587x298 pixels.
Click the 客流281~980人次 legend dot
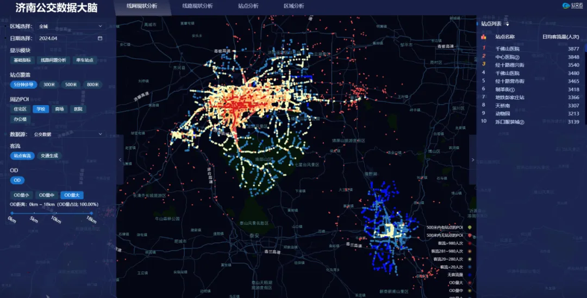(470, 251)
